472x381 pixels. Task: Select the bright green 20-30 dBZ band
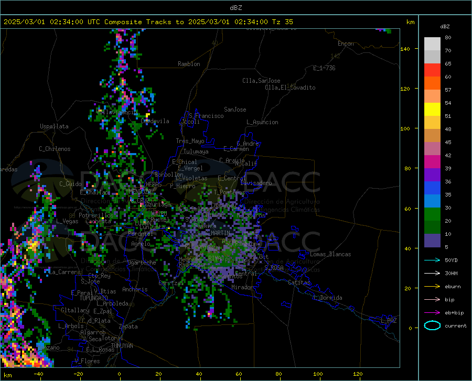point(432,214)
